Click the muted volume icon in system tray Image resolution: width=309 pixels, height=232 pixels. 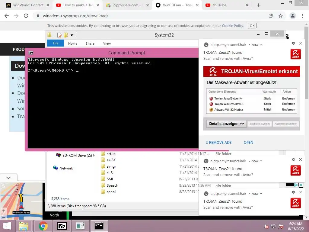click(x=266, y=226)
